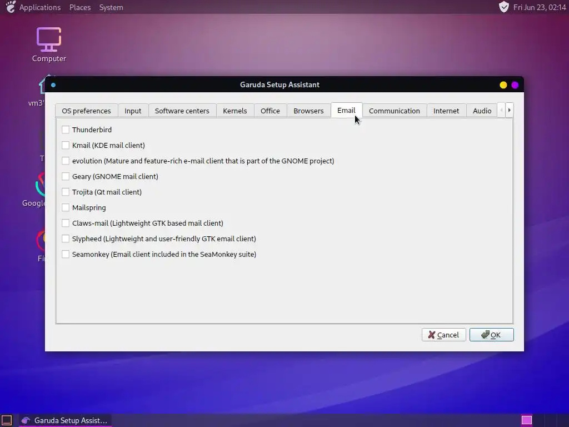This screenshot has height=427, width=569.
Task: Open the Office tab
Action: point(270,111)
